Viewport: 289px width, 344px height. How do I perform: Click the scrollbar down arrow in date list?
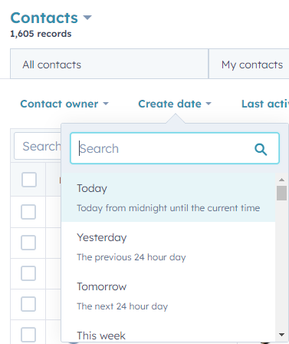tap(281, 335)
